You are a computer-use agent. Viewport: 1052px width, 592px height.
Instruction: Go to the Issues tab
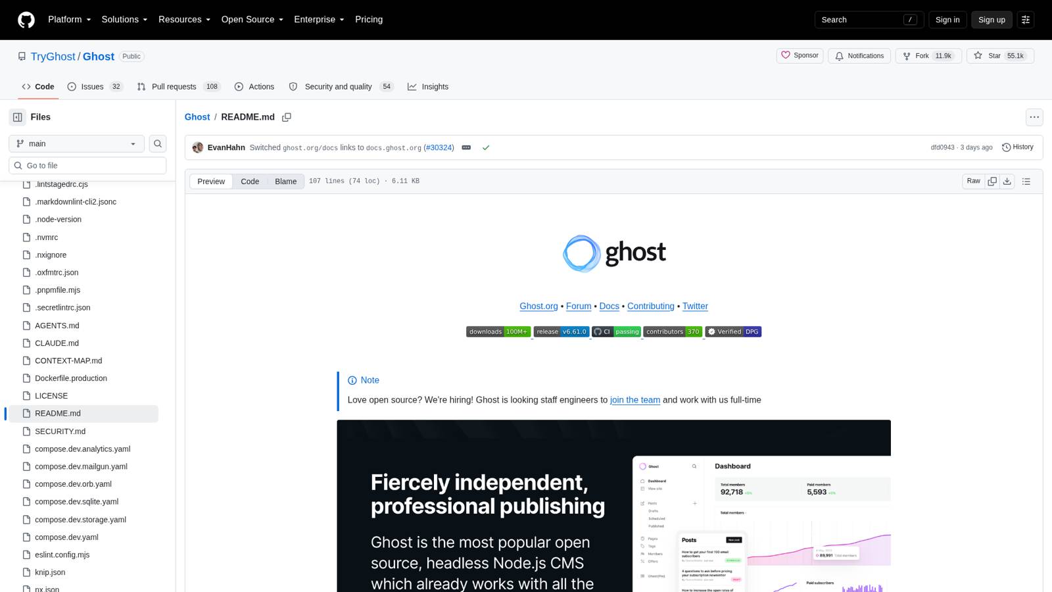[x=95, y=87]
